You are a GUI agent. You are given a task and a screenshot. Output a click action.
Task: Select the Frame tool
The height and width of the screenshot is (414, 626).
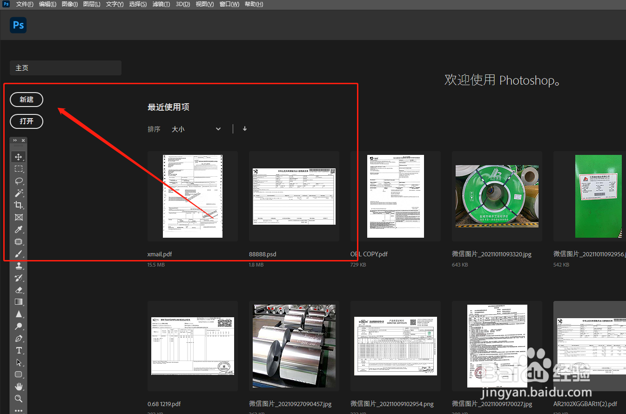(x=19, y=217)
